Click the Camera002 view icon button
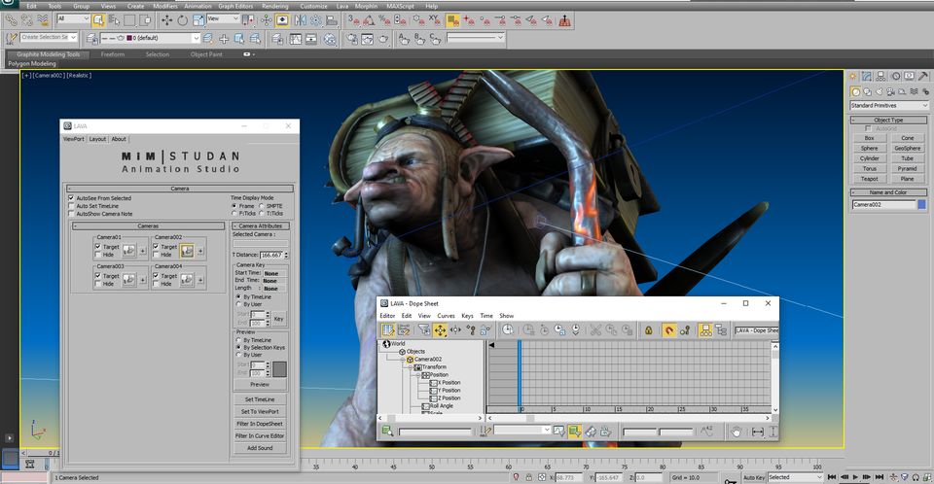 click(x=187, y=251)
